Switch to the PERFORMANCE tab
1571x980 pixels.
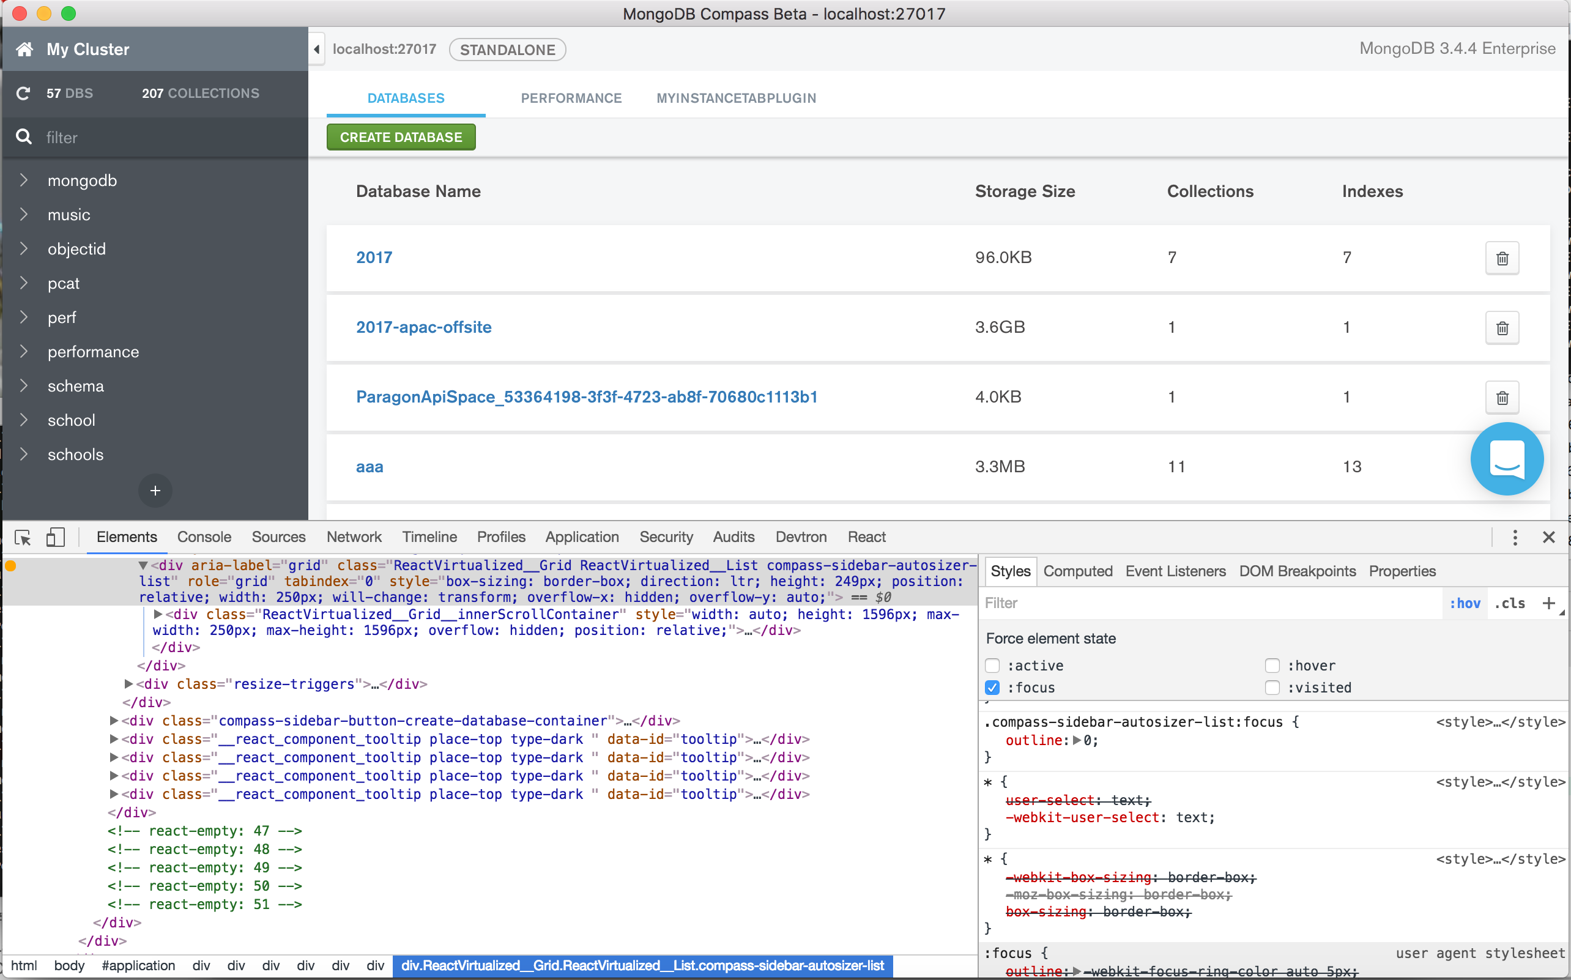[571, 98]
